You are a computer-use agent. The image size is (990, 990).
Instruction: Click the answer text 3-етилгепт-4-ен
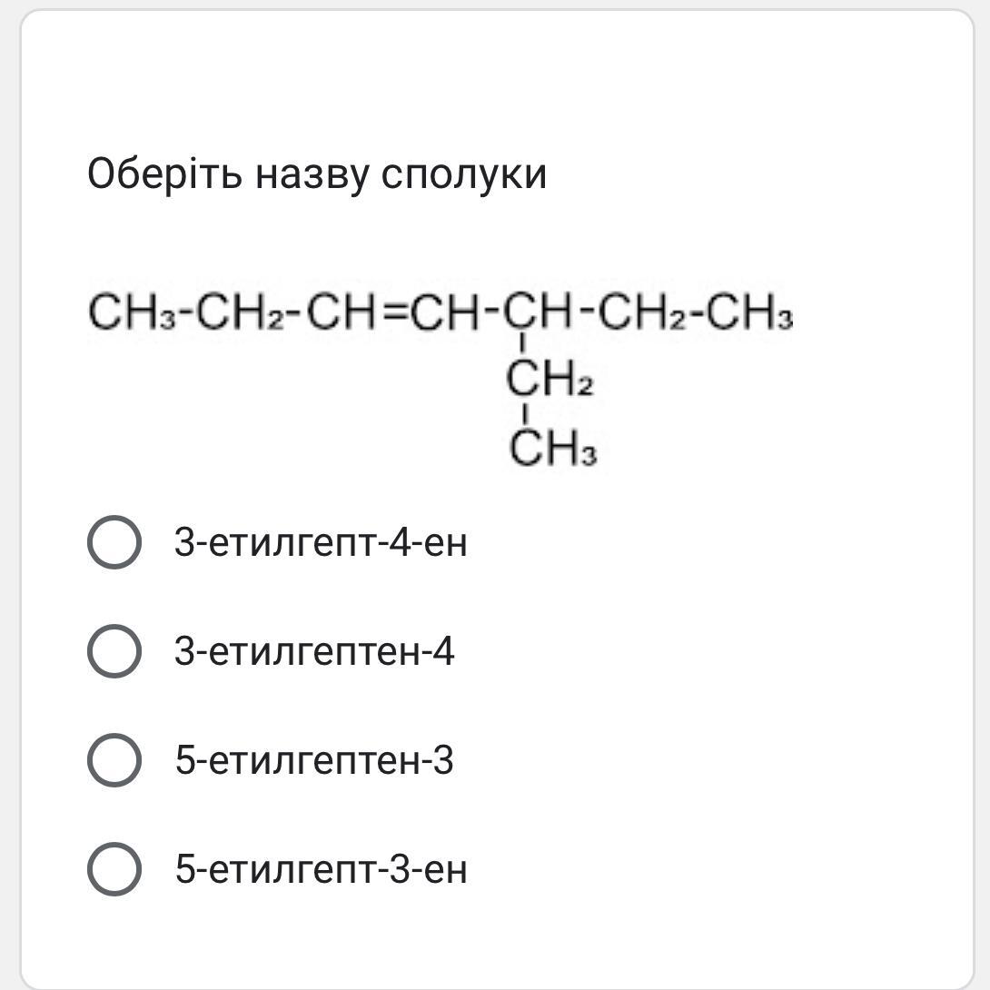coord(321,542)
